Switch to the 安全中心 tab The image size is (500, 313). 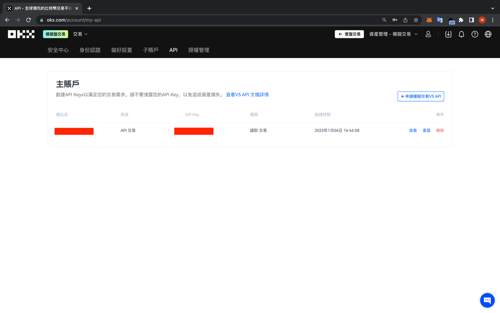(x=58, y=50)
